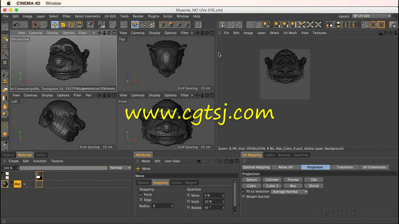This screenshot has width=399, height=224.
Task: Select the Live Selection tool icon
Action: pos(36,24)
